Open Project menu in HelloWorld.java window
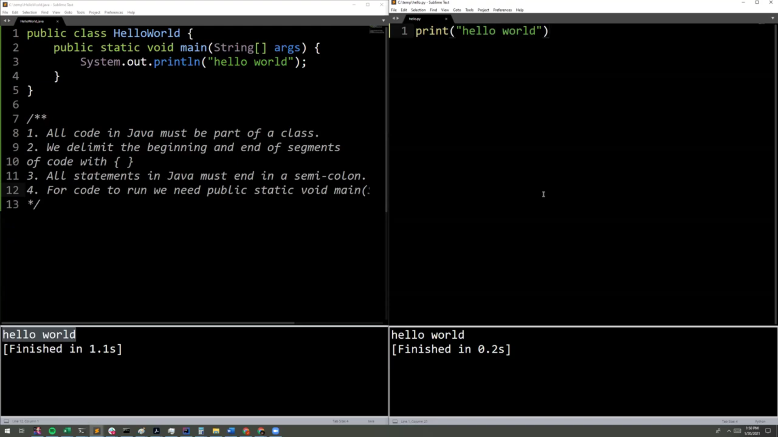 point(94,13)
